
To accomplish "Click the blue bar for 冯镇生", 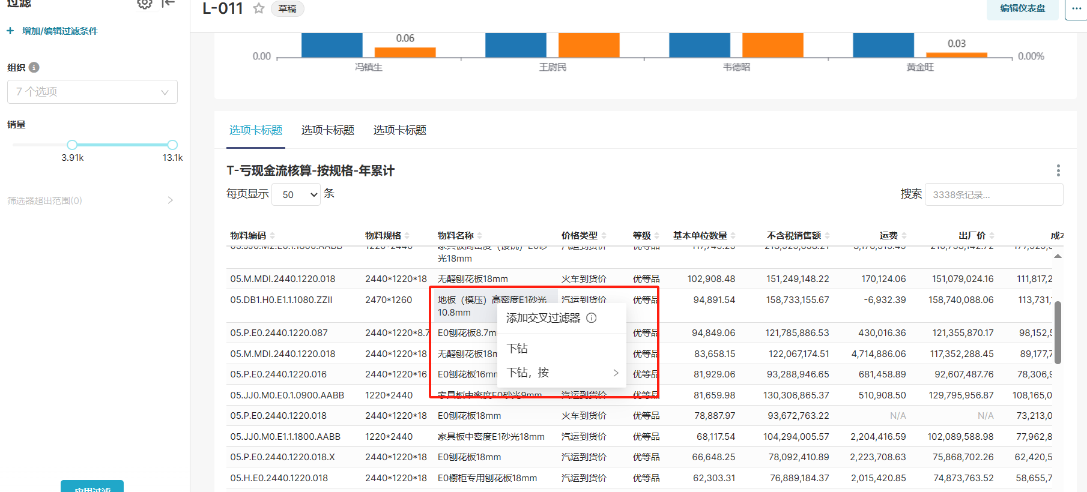I will tap(332, 45).
